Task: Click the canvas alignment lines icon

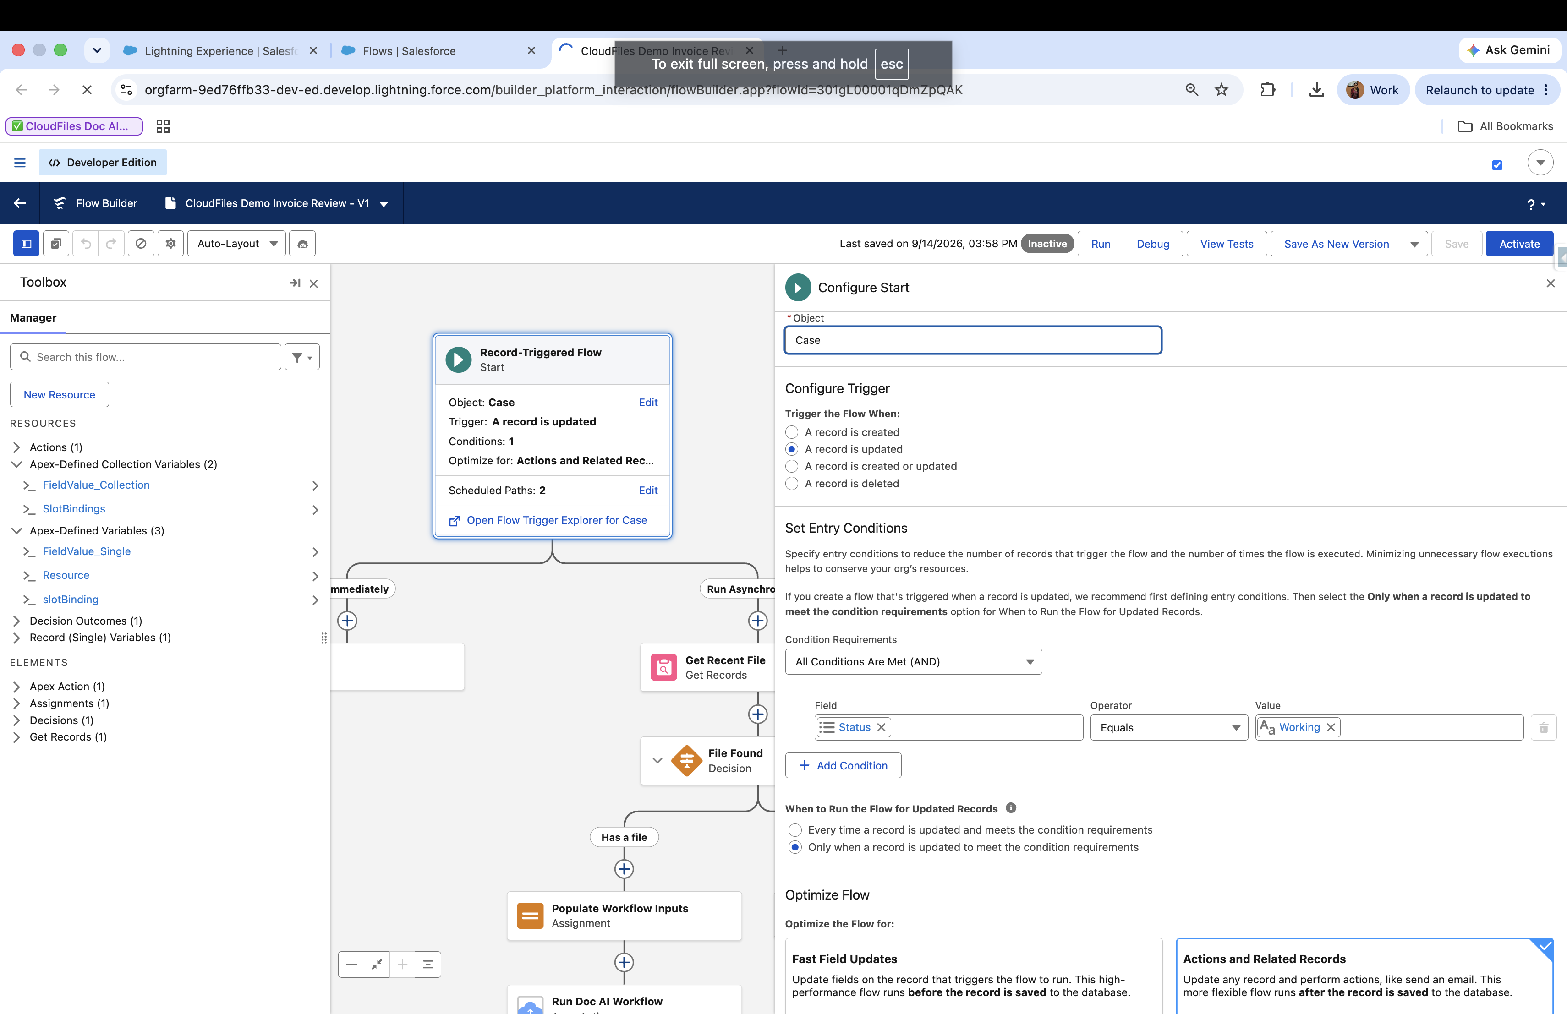Action: click(x=428, y=965)
